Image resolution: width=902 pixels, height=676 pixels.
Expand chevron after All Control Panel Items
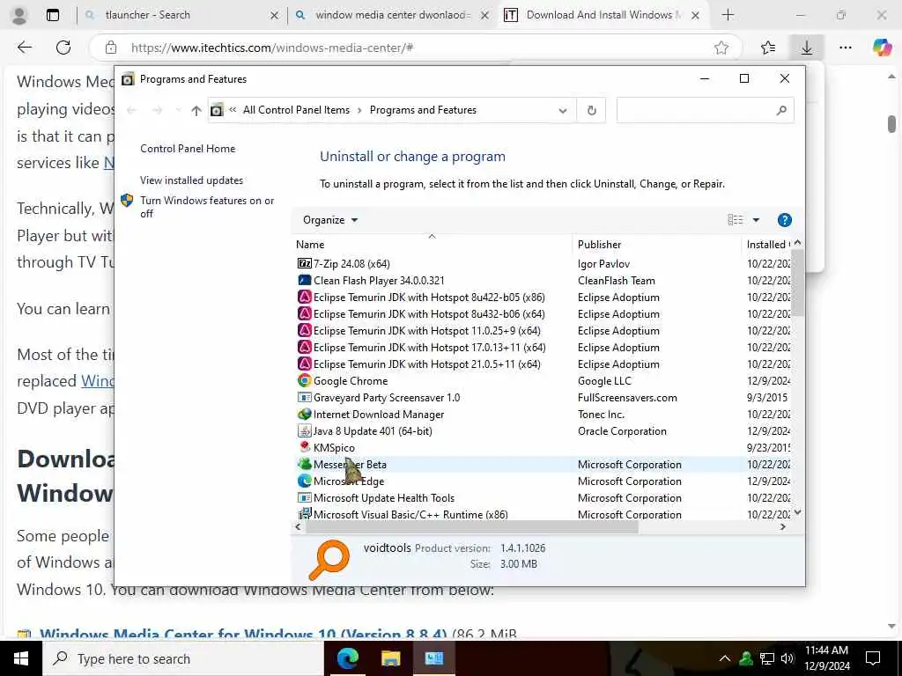pos(359,110)
